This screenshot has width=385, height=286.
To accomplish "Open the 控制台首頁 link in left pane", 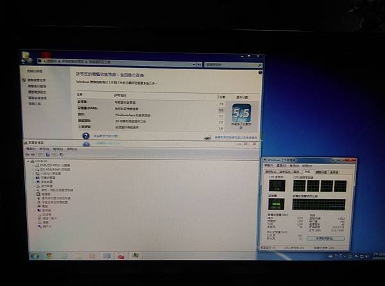I will (35, 71).
